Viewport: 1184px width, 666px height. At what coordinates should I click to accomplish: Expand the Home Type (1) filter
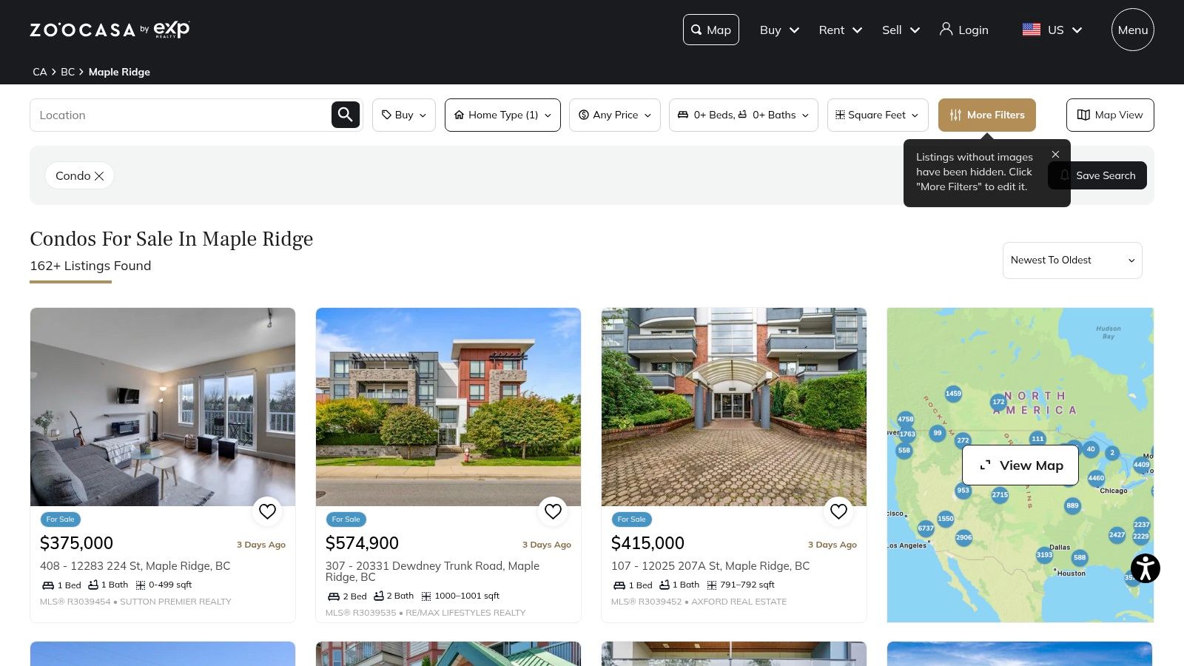point(502,115)
